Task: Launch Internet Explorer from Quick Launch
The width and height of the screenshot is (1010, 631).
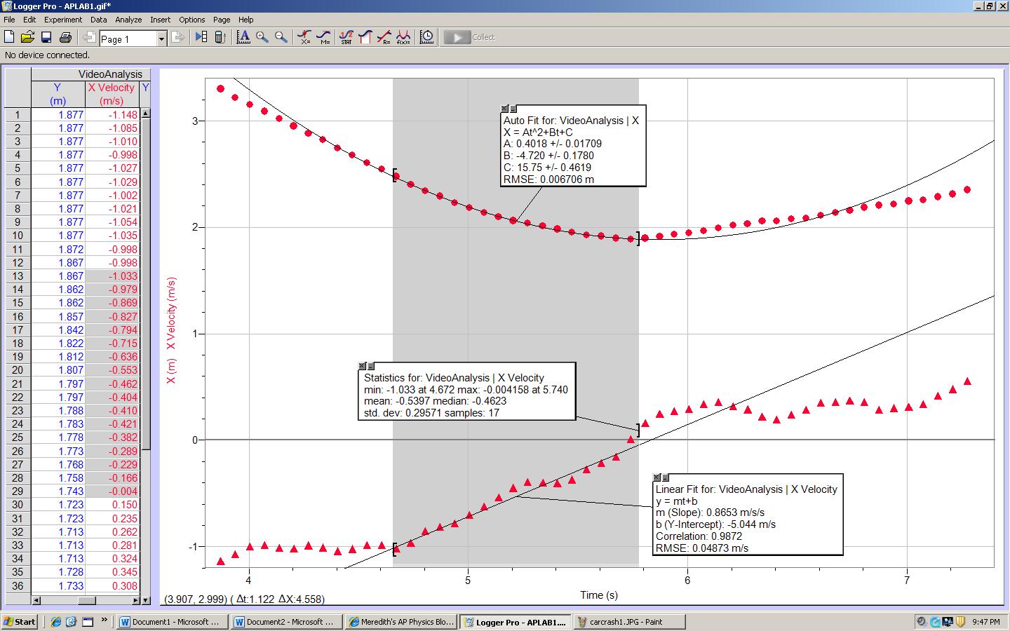Action: pyautogui.click(x=56, y=622)
